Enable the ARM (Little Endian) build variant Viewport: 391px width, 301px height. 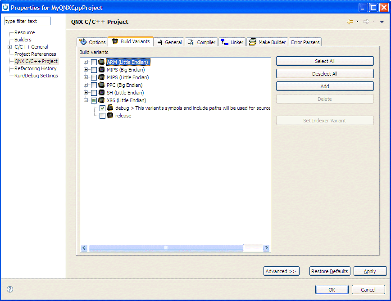pyautogui.click(x=93, y=62)
